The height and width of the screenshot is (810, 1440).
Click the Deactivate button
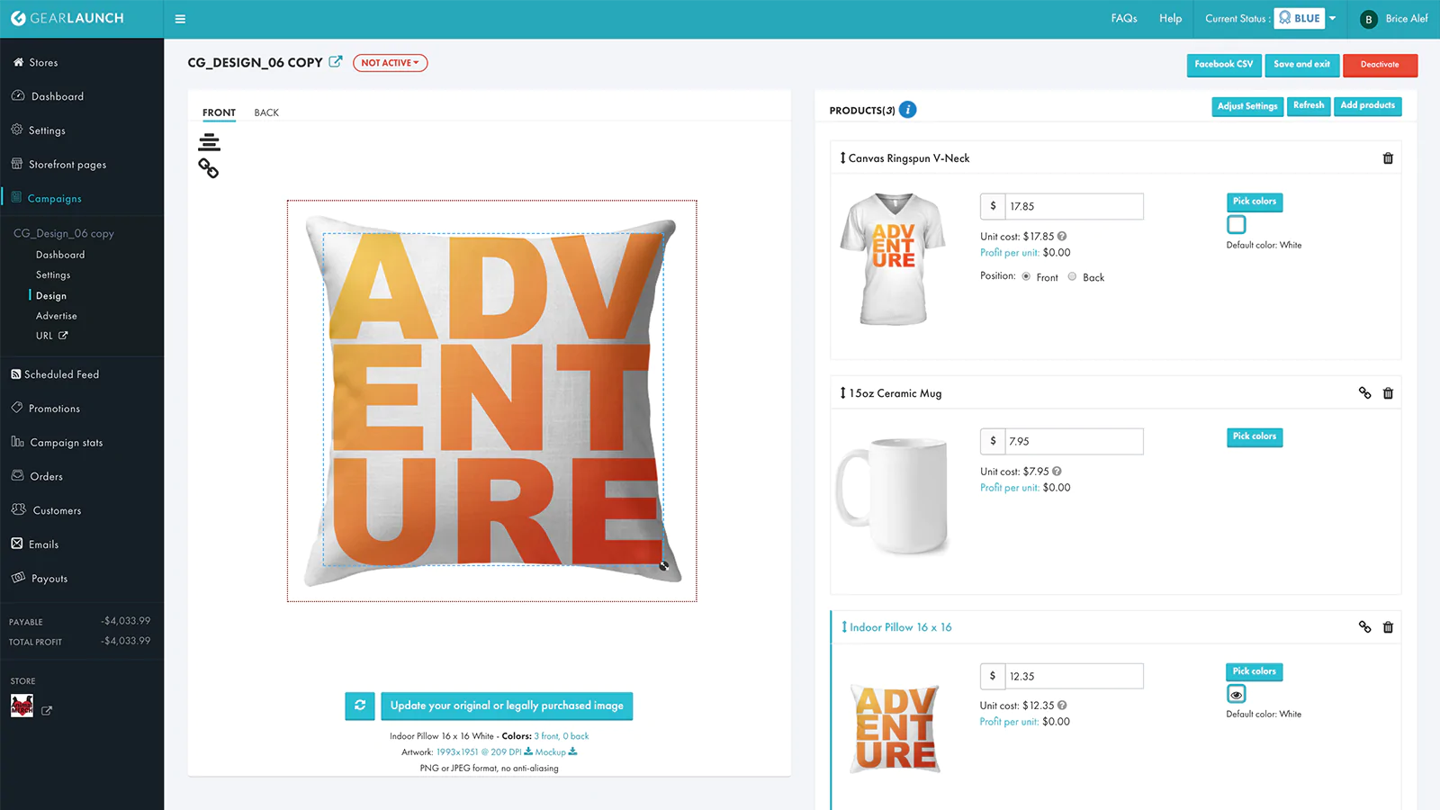(x=1380, y=65)
